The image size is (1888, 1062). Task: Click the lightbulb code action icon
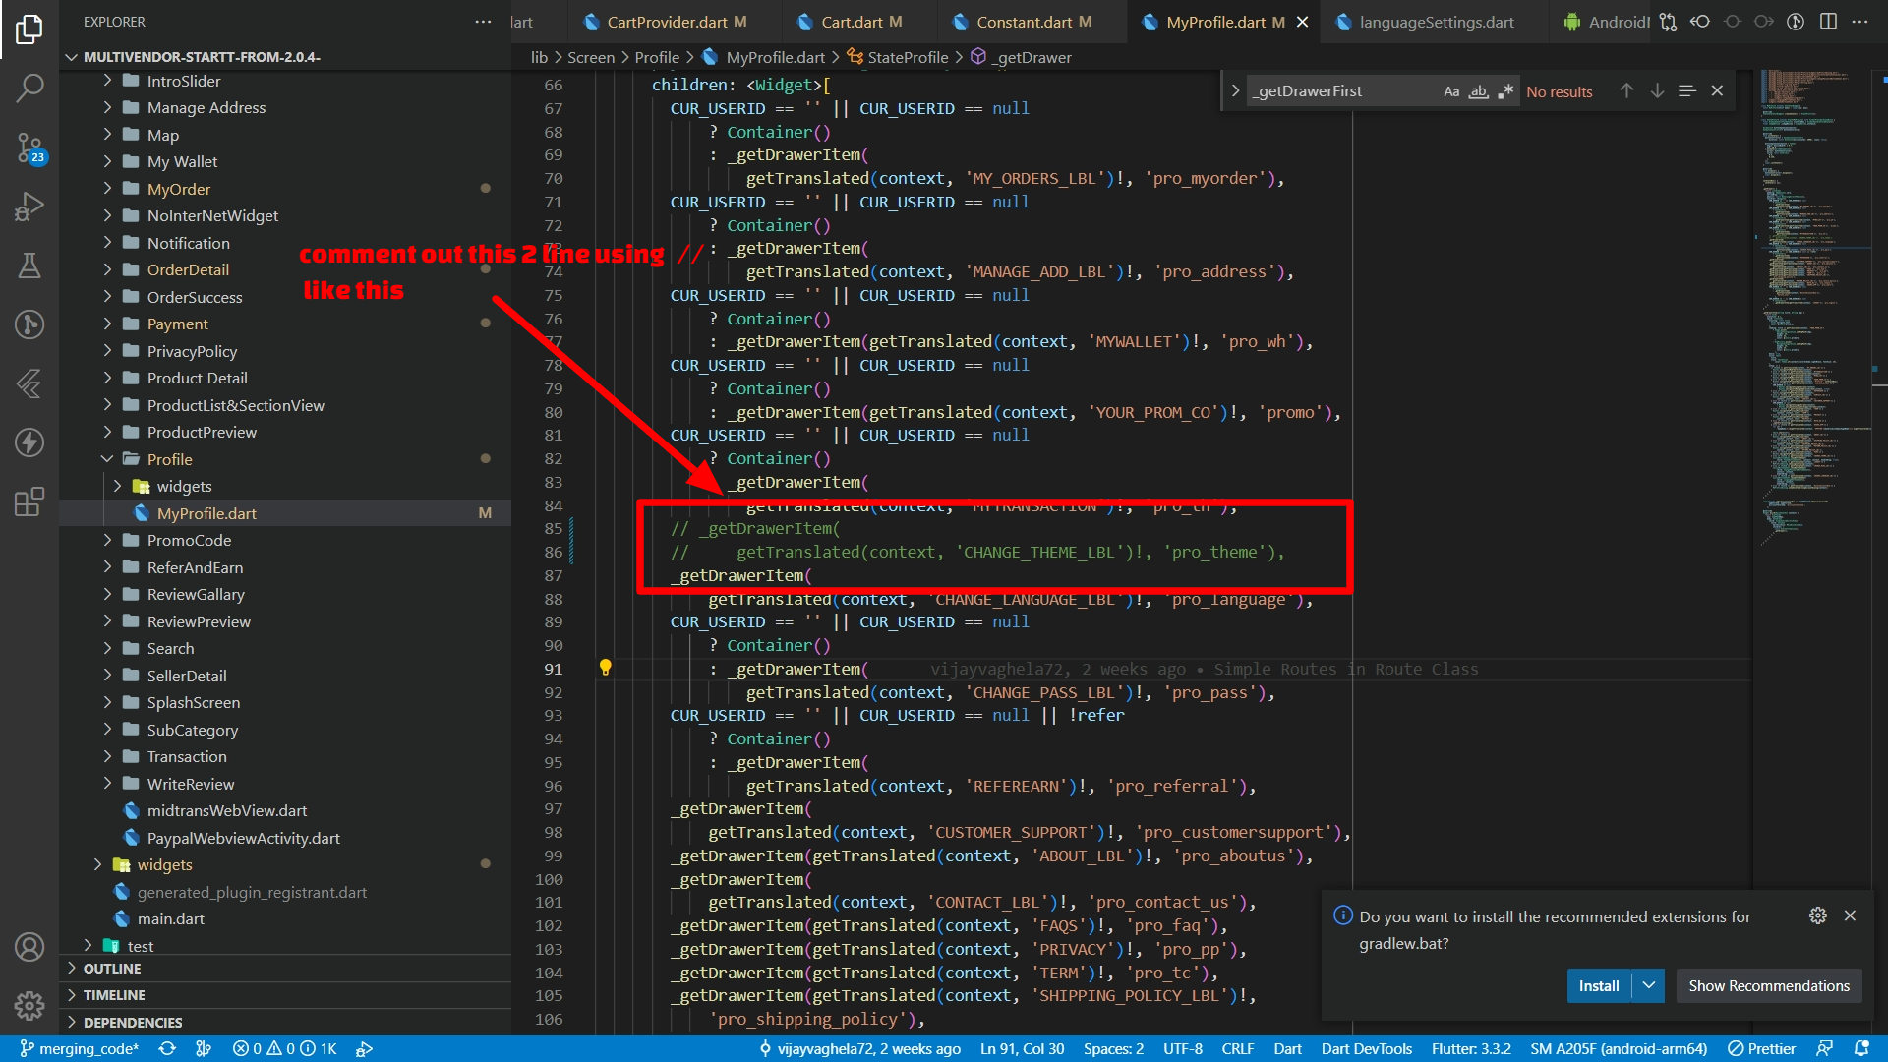605,668
